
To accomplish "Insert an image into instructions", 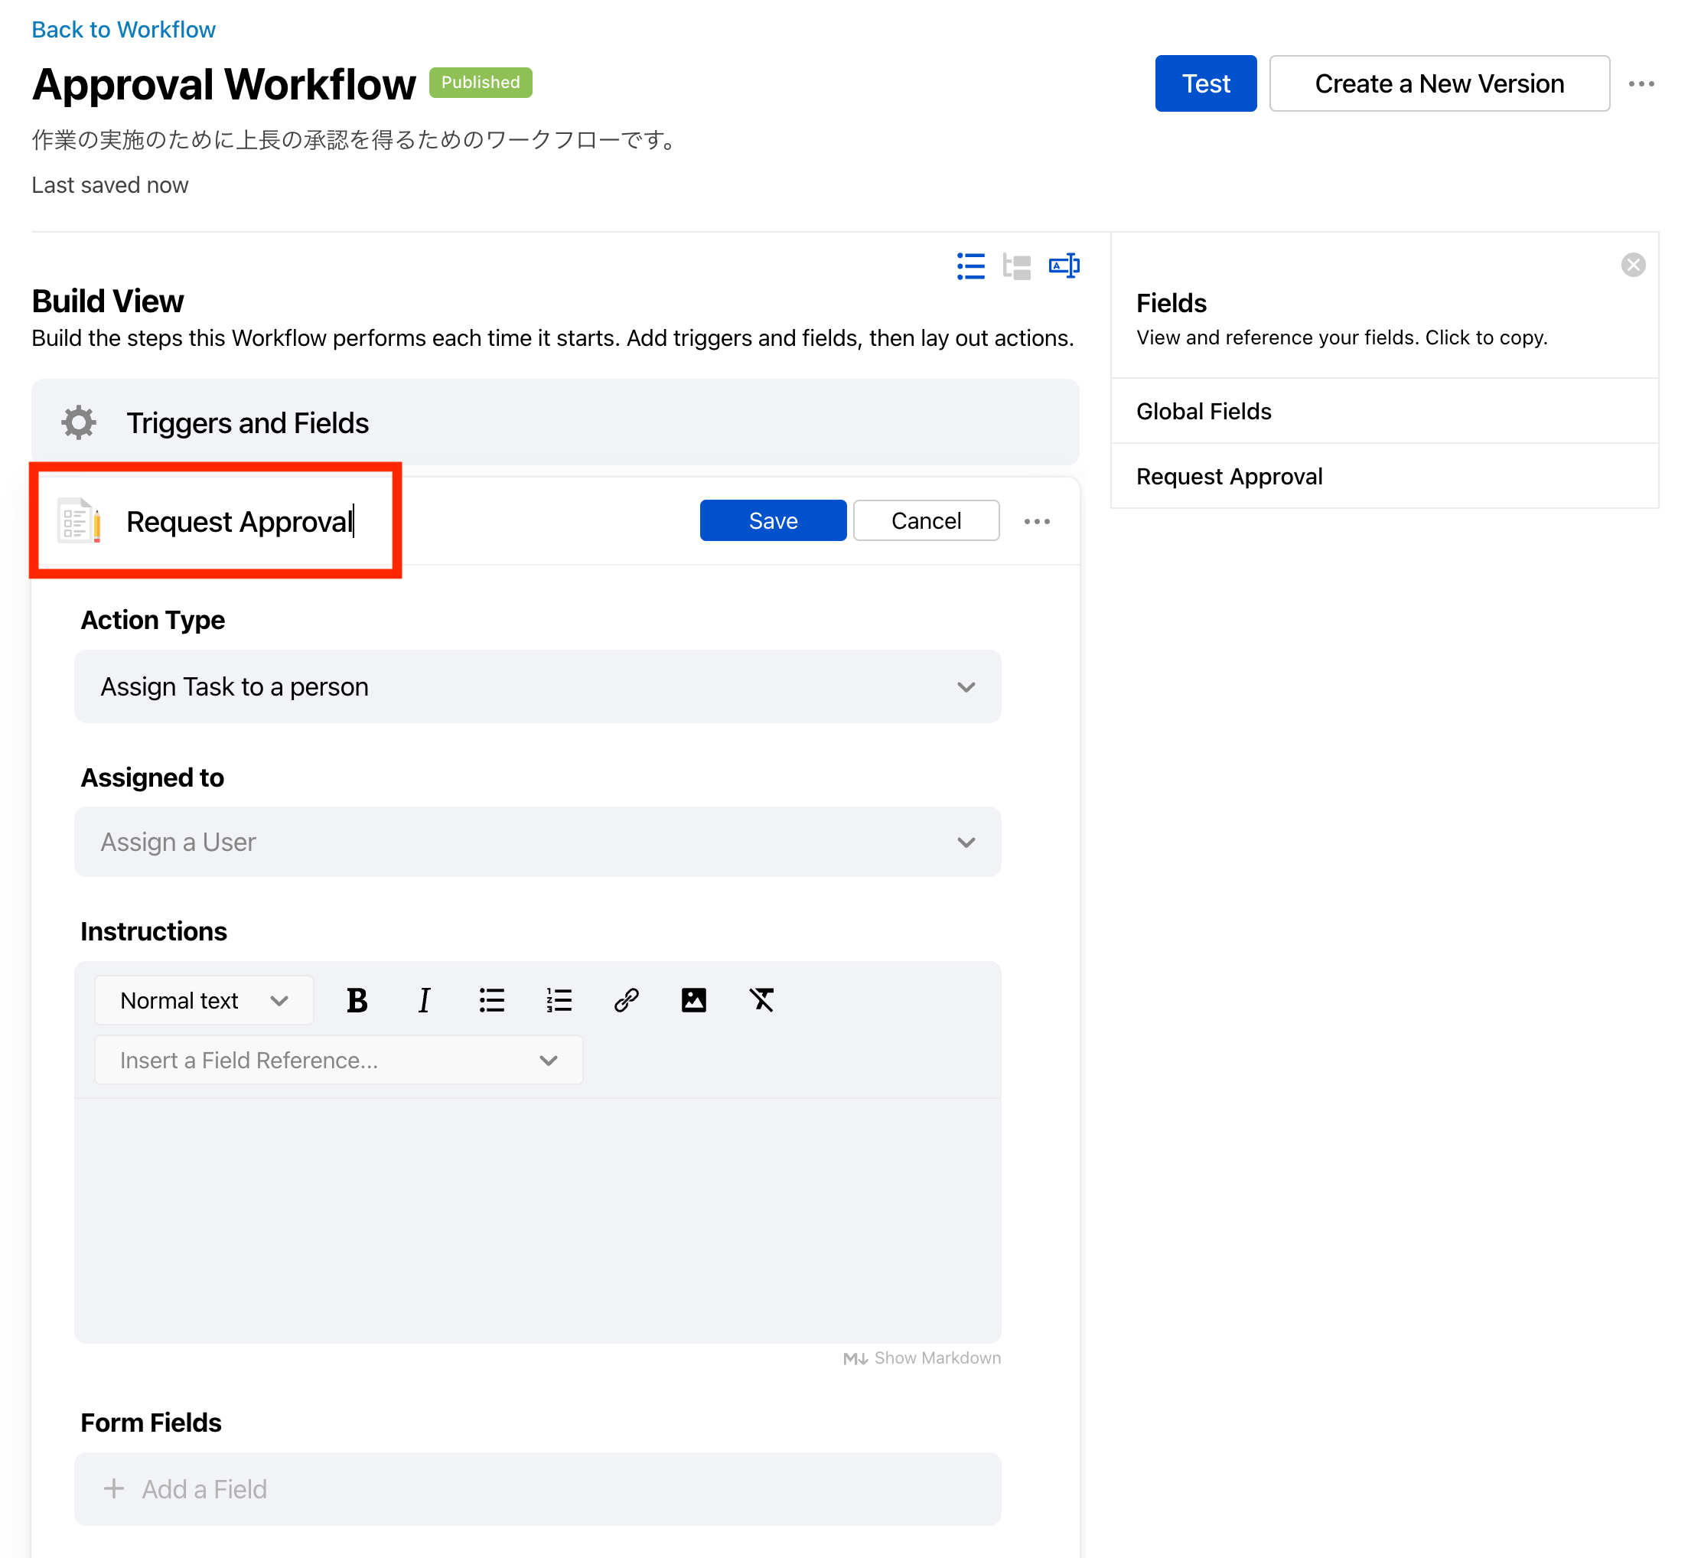I will (x=693, y=1001).
